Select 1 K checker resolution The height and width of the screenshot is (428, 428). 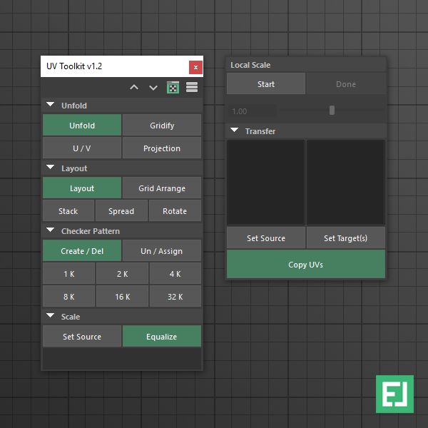[x=68, y=273]
